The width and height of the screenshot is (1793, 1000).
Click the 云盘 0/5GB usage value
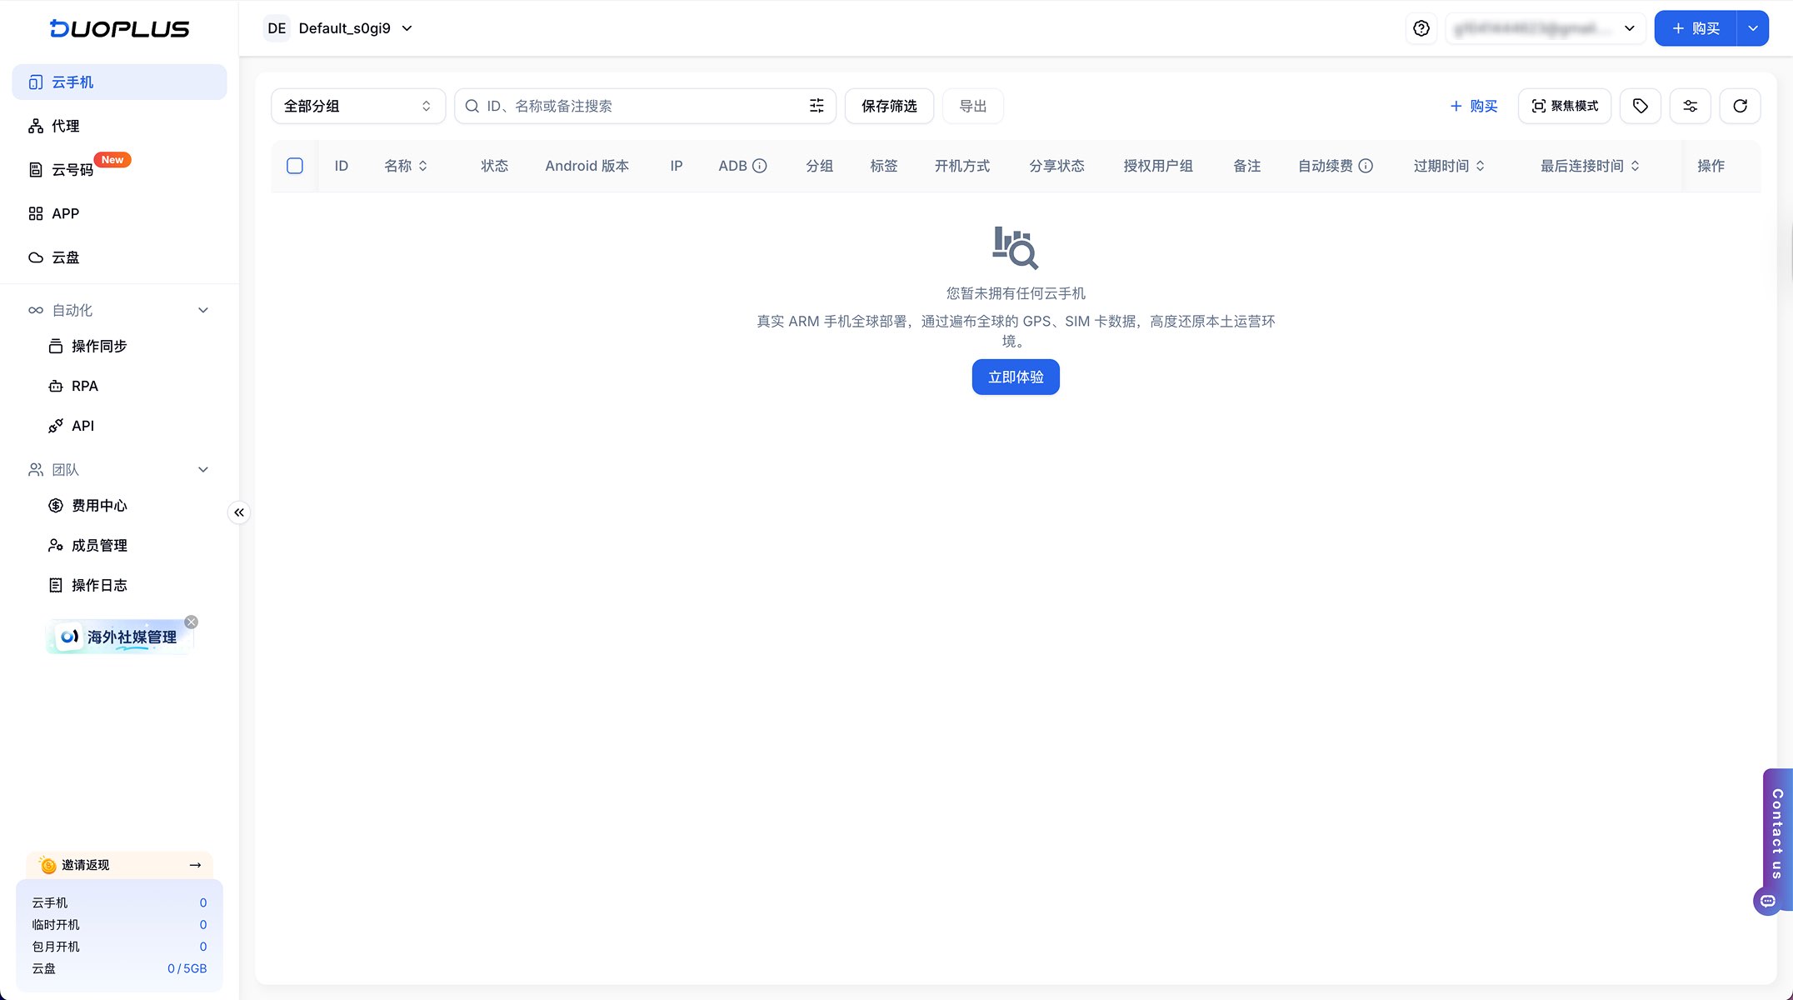tap(187, 968)
